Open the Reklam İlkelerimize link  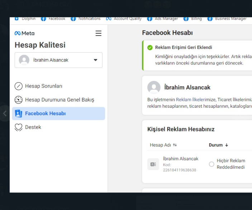[x=196, y=99]
